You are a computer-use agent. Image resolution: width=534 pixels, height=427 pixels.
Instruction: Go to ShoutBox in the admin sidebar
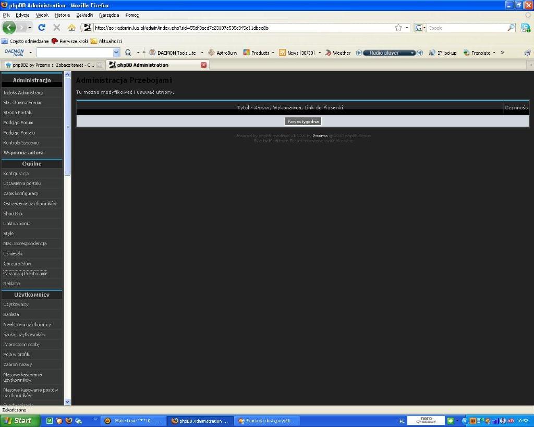13,214
